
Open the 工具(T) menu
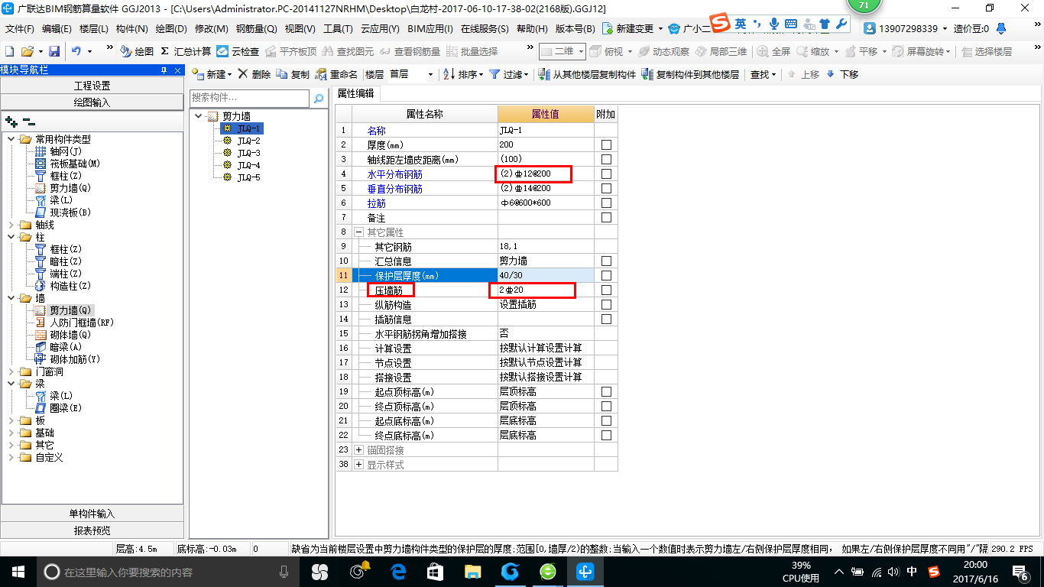(337, 28)
